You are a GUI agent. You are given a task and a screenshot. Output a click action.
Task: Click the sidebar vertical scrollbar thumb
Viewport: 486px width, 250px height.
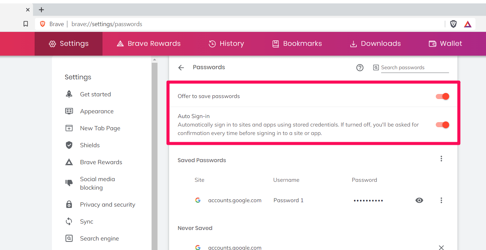tap(154, 156)
